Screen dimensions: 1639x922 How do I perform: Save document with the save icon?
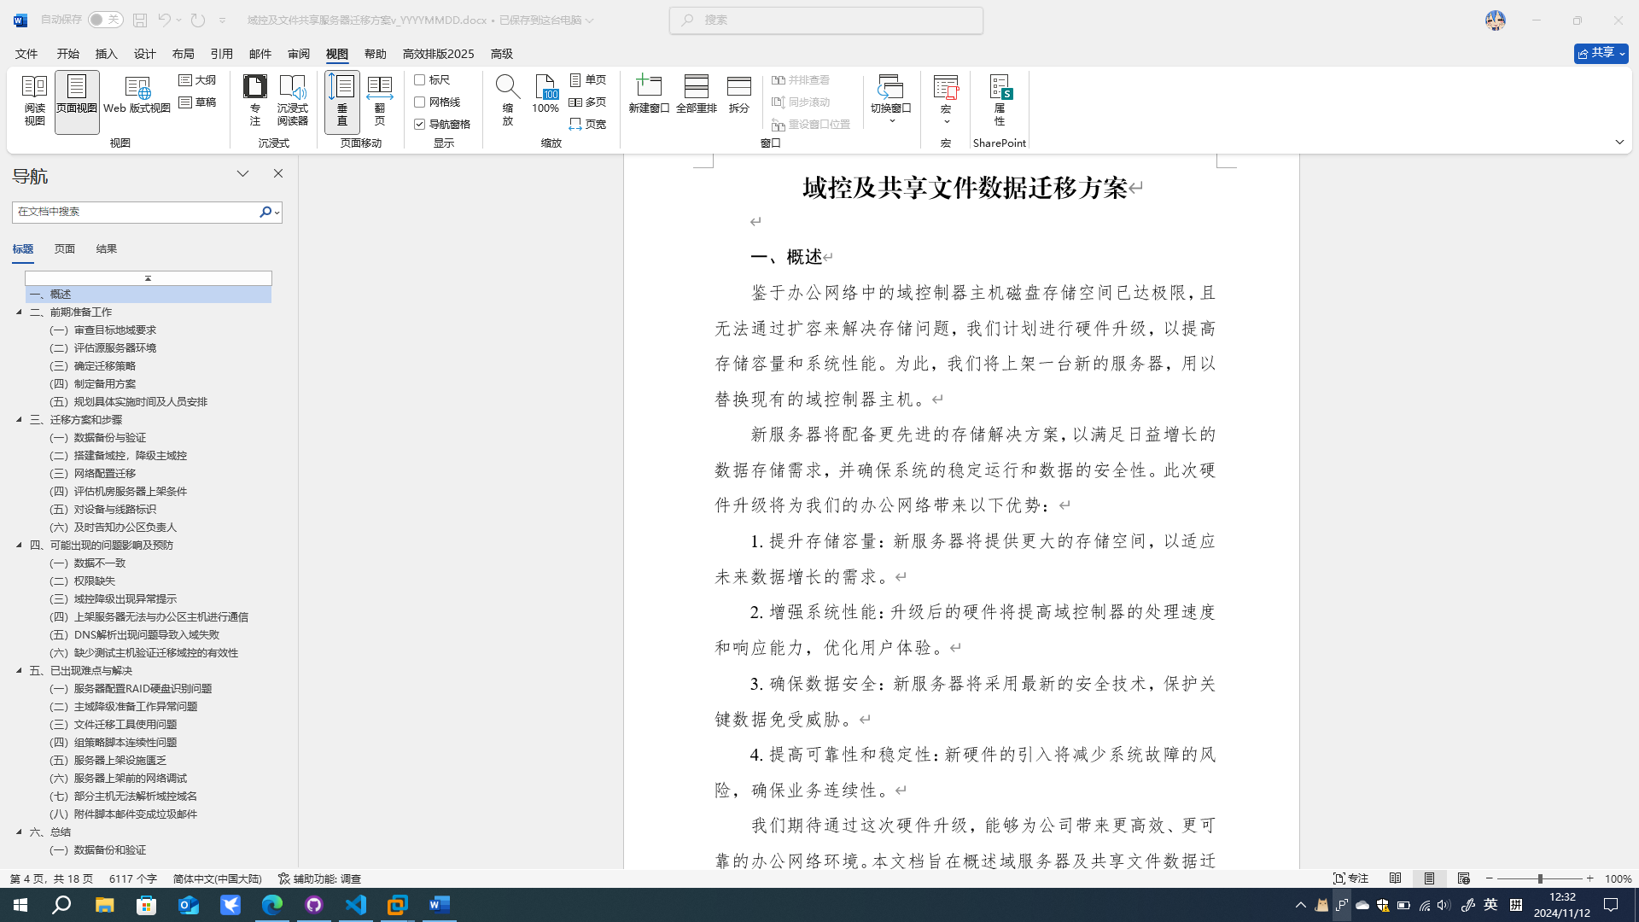click(x=140, y=20)
